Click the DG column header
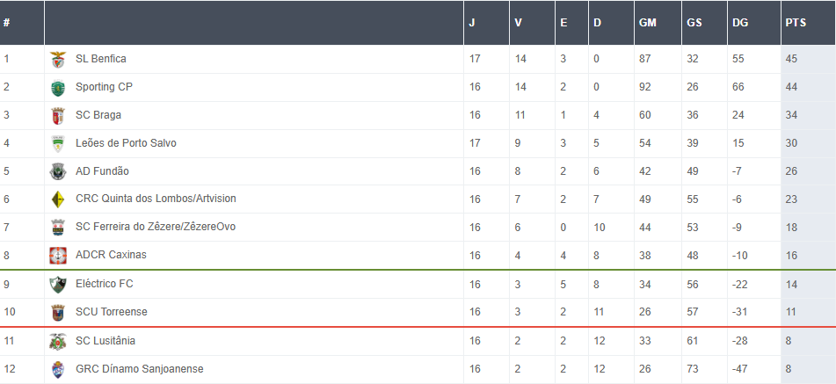Viewport: 836px width, 384px height. 740,23
